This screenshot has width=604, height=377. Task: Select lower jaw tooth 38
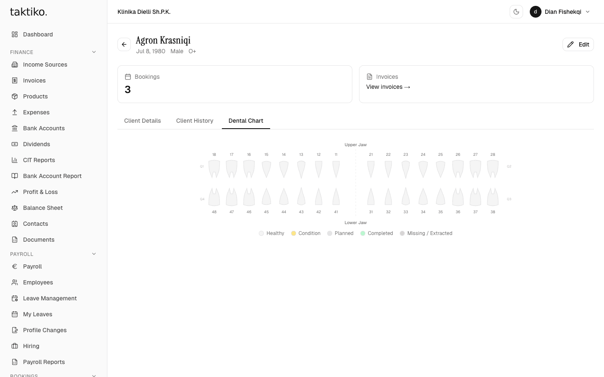493,197
